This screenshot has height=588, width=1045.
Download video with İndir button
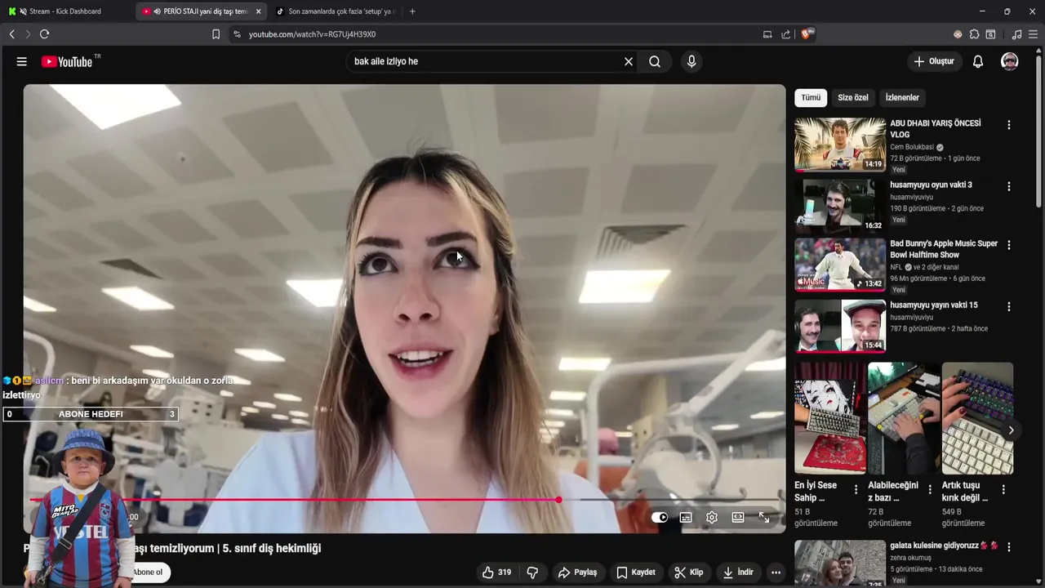(738, 572)
